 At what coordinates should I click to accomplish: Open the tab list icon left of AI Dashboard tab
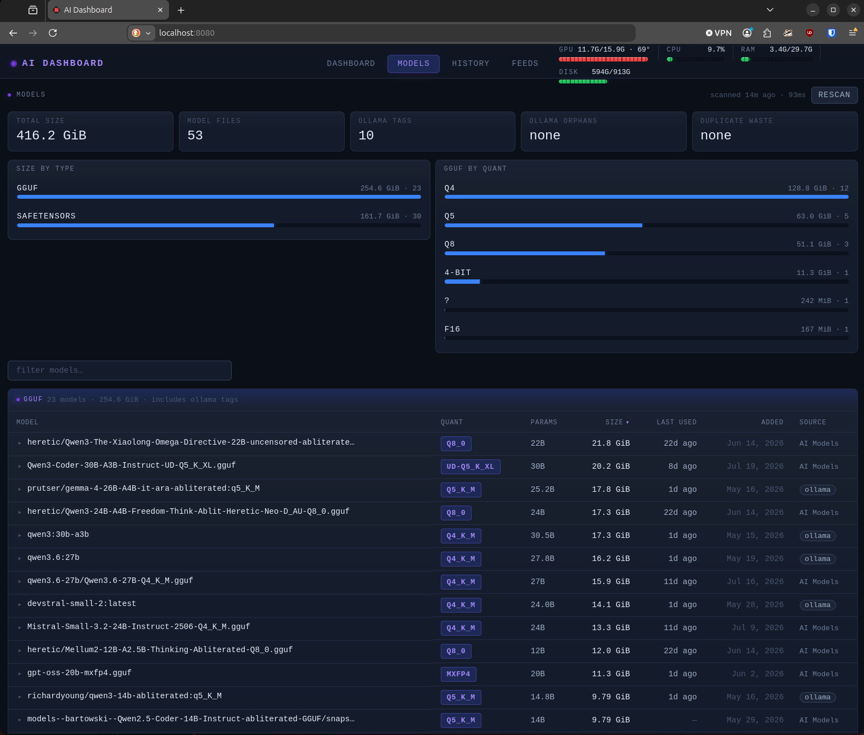(x=33, y=10)
